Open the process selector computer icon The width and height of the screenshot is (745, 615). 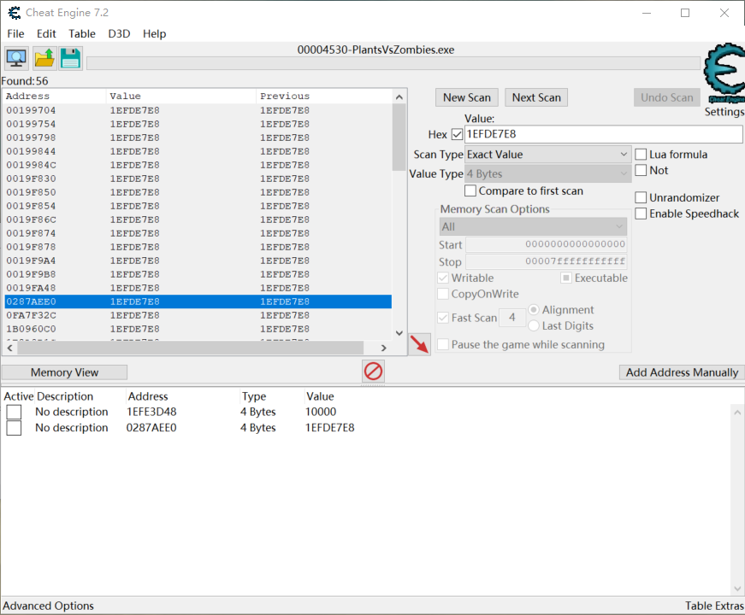coord(16,58)
